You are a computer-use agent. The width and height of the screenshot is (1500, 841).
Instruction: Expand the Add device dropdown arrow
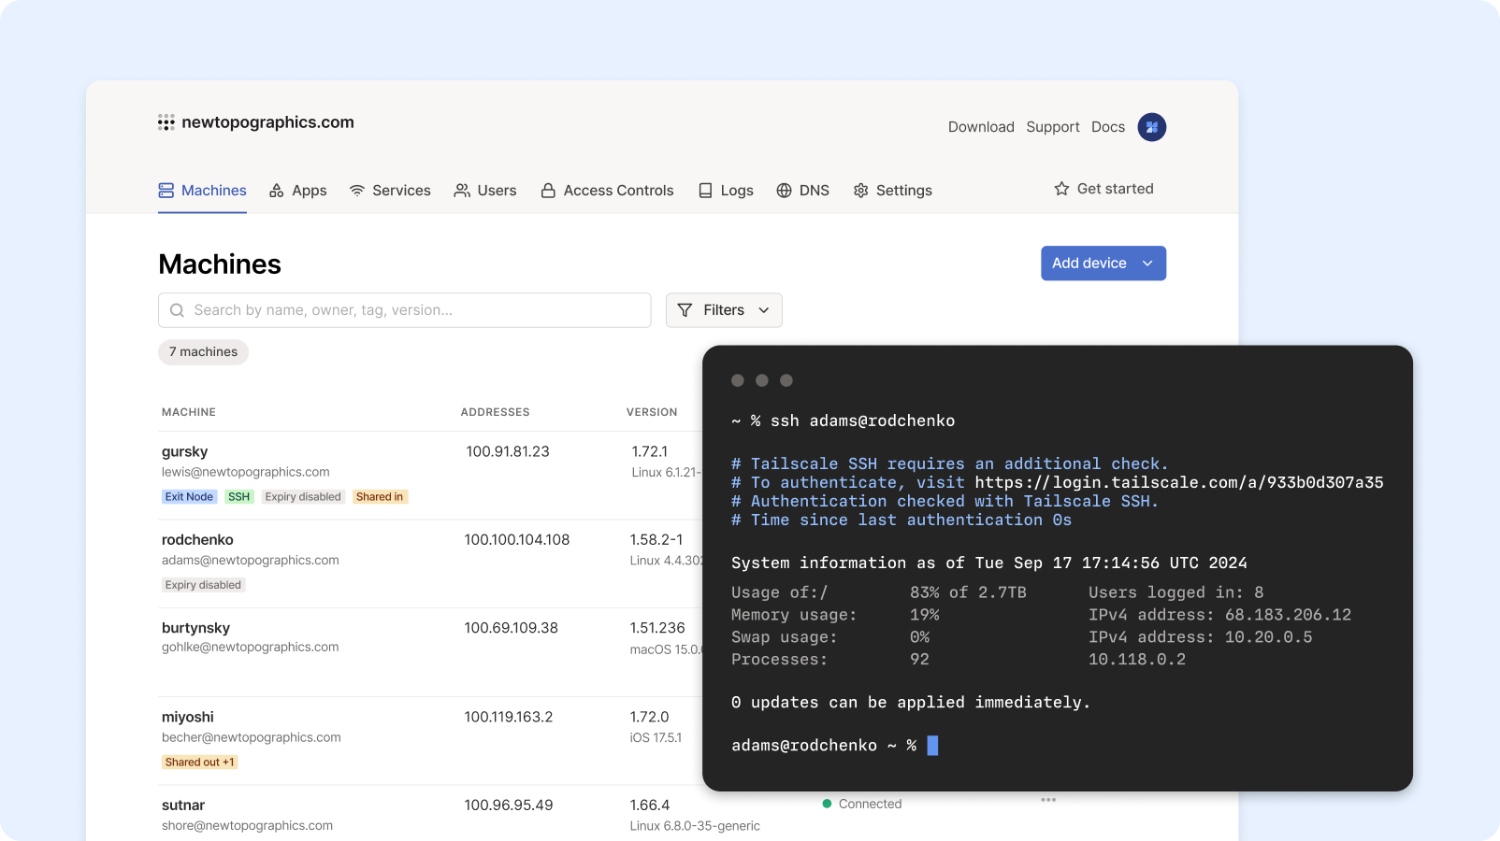[1147, 264]
